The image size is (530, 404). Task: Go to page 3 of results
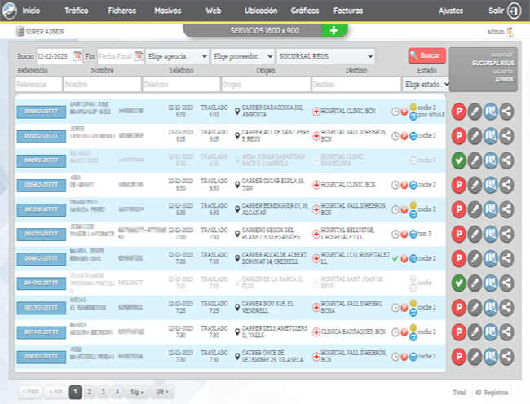pyautogui.click(x=103, y=392)
